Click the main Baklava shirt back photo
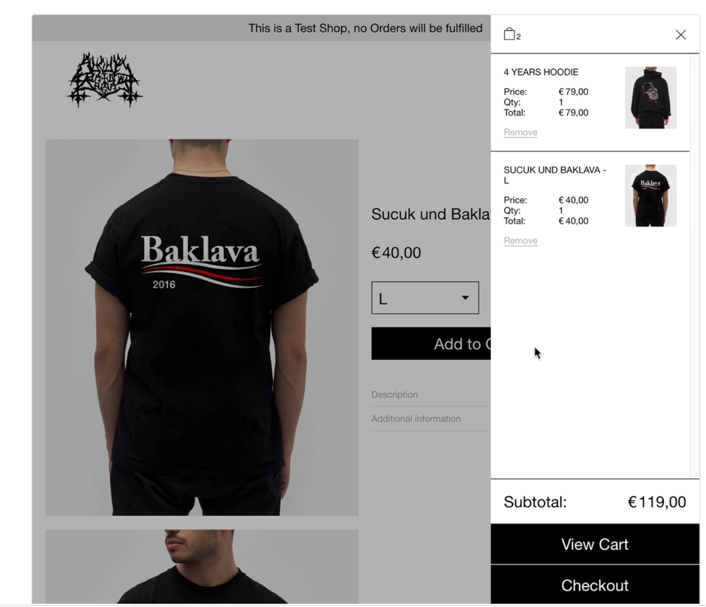 coord(202,327)
